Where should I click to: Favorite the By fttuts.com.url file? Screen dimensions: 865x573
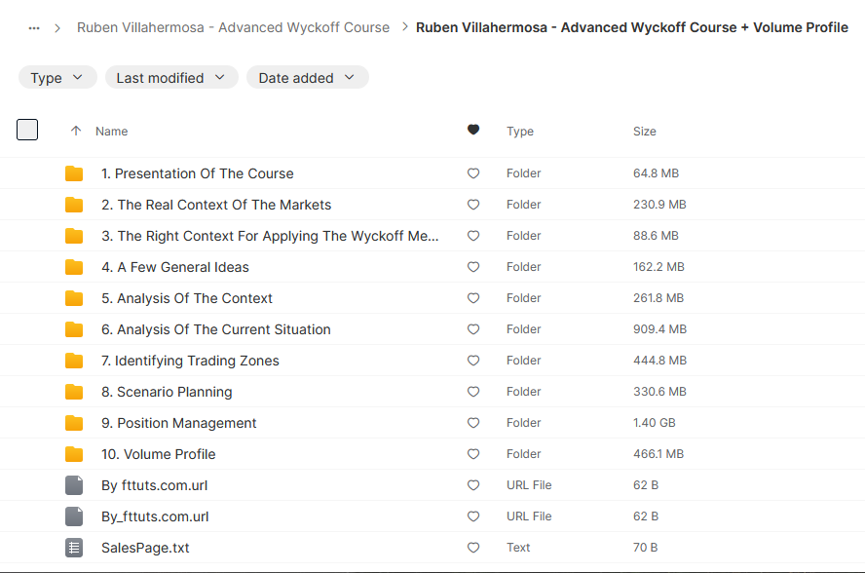(473, 485)
